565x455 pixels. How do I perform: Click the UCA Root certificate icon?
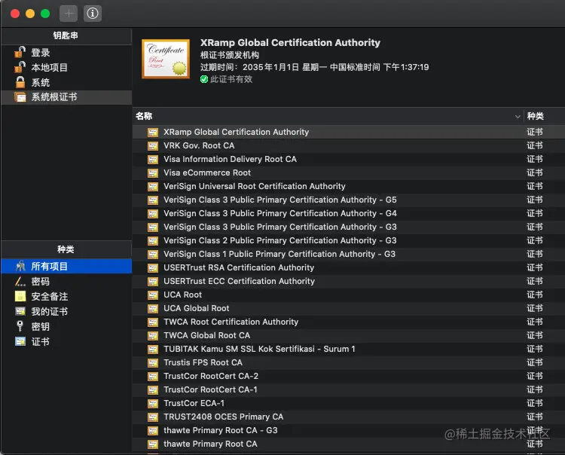click(x=153, y=295)
